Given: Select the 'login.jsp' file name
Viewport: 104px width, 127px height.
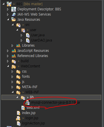Looking at the screenshot, I should click(x=32, y=118).
